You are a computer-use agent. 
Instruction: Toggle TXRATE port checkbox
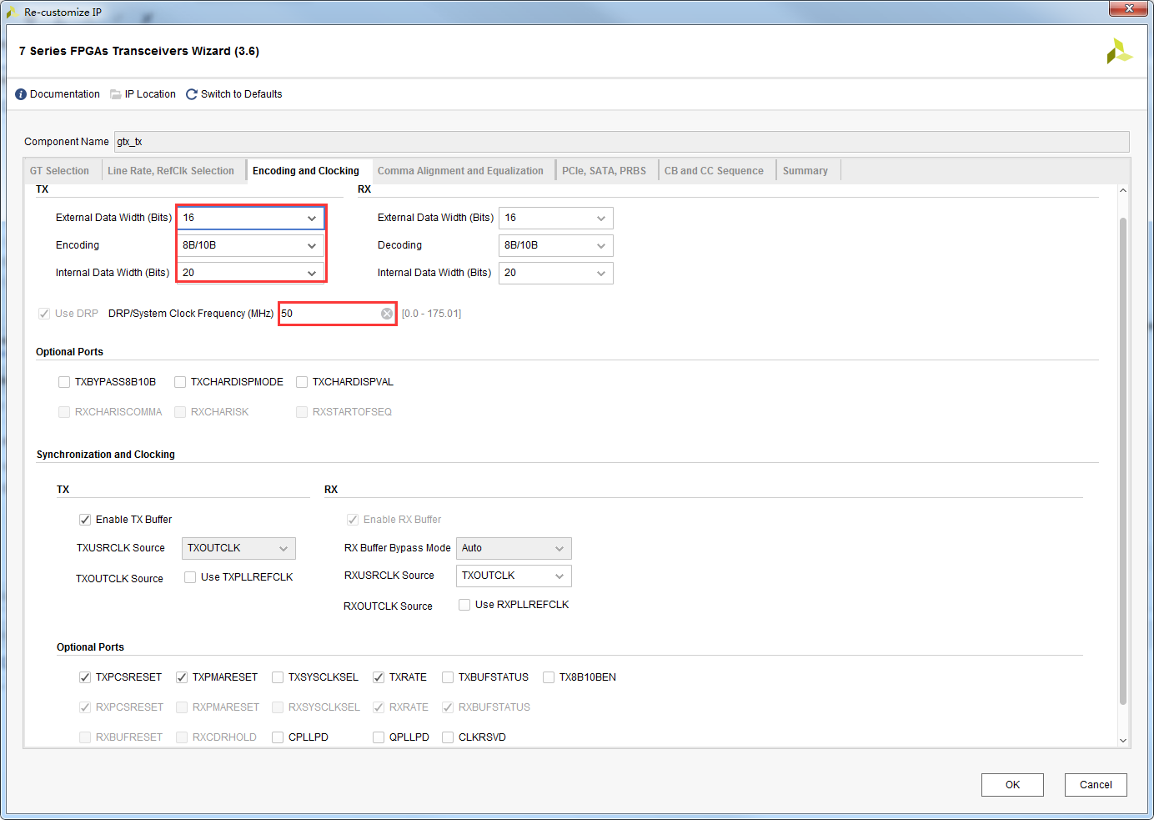click(x=379, y=677)
